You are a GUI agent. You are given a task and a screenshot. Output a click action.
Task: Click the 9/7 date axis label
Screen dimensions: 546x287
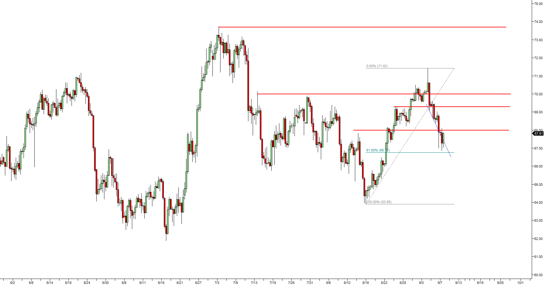pyautogui.click(x=440, y=283)
